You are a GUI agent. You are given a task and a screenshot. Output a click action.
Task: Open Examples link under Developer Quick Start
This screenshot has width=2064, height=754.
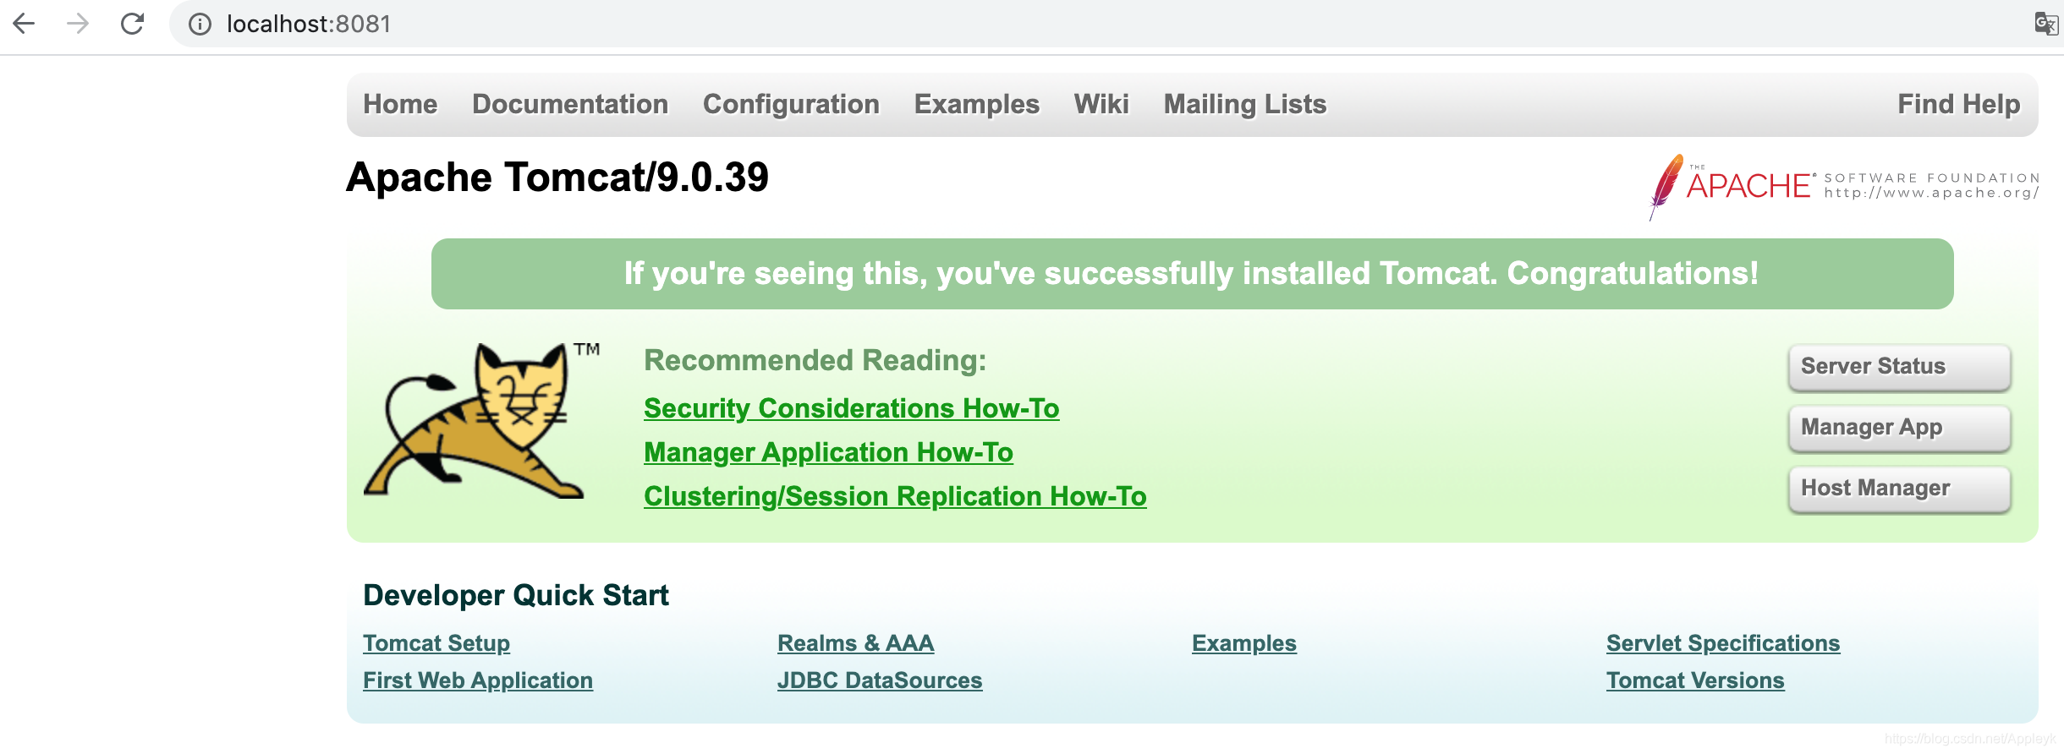pos(1244,643)
